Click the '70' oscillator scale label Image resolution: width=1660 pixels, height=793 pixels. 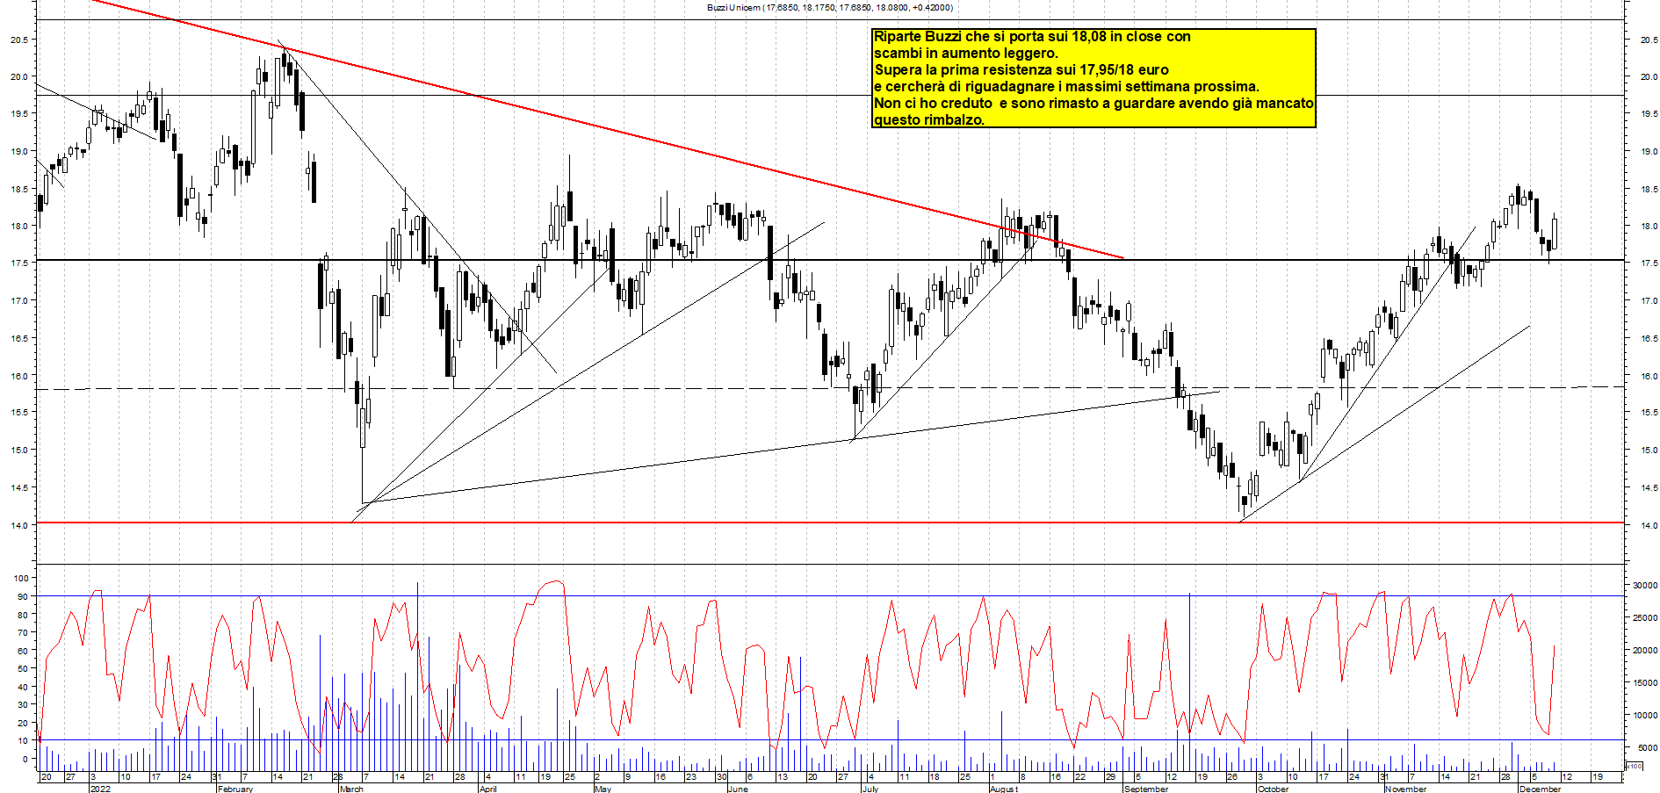click(23, 632)
